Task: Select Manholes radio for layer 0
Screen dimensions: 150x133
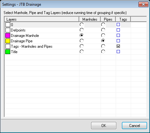Action: 82,24
